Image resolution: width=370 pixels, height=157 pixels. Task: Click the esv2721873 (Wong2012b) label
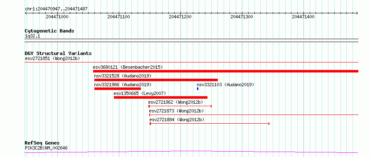pyautogui.click(x=177, y=111)
